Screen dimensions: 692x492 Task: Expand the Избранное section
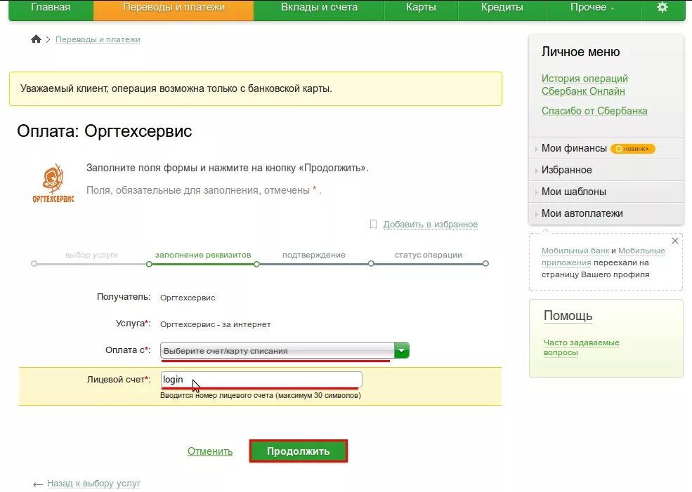(567, 170)
